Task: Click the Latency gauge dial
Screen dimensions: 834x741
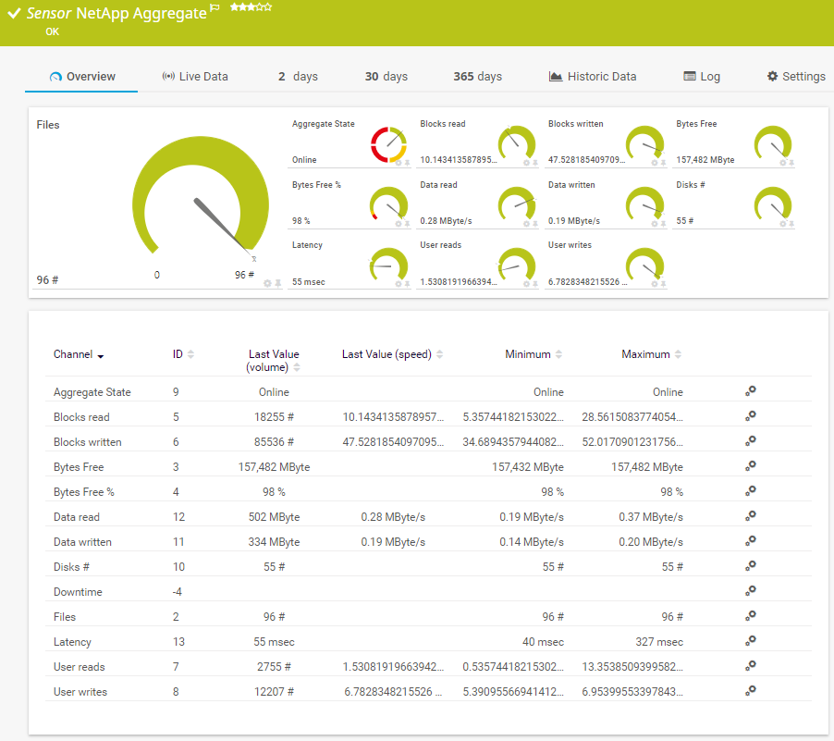Action: click(x=389, y=264)
